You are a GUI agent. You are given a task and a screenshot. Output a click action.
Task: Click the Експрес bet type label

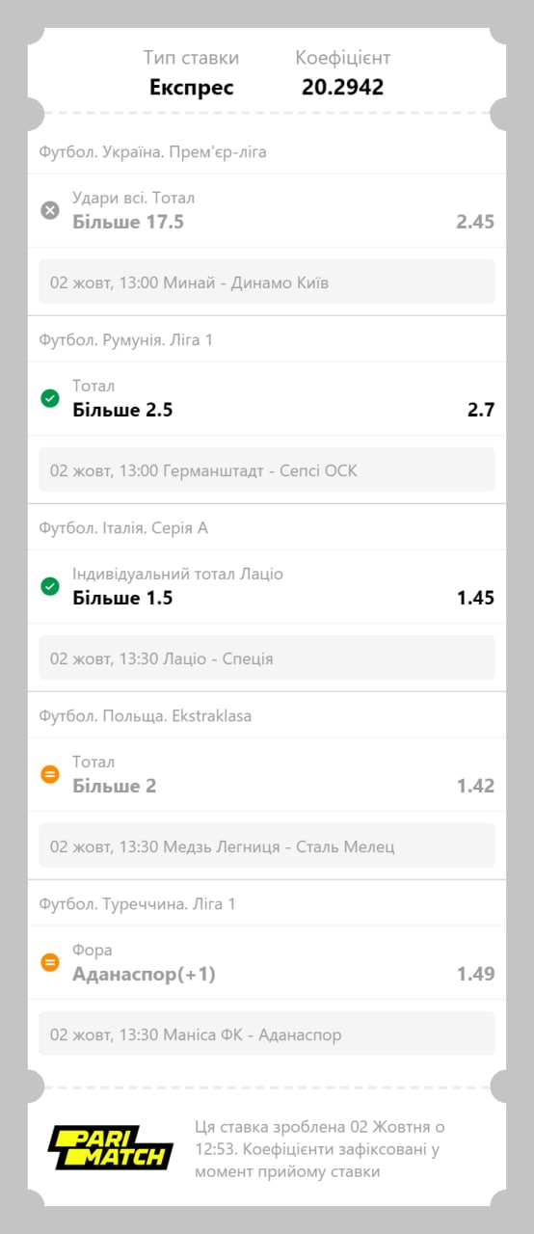[x=191, y=88]
